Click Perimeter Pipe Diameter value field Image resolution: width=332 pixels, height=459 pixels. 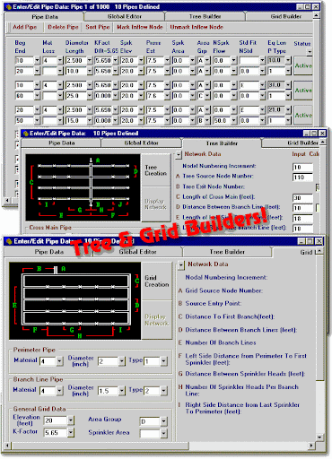108,361
